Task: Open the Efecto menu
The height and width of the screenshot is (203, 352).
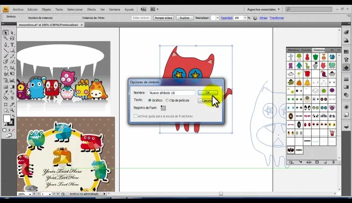Action: click(91, 9)
